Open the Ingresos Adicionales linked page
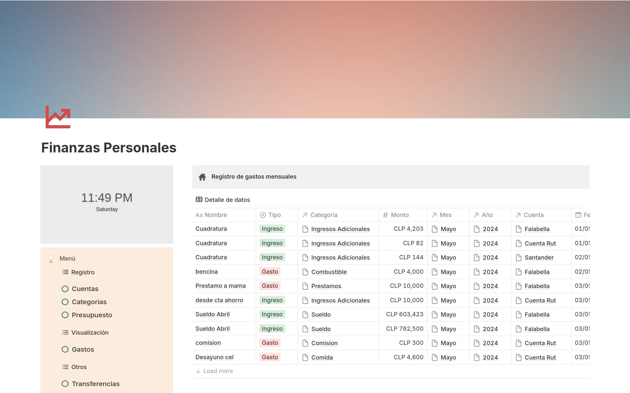Image resolution: width=630 pixels, height=393 pixels. (x=340, y=229)
